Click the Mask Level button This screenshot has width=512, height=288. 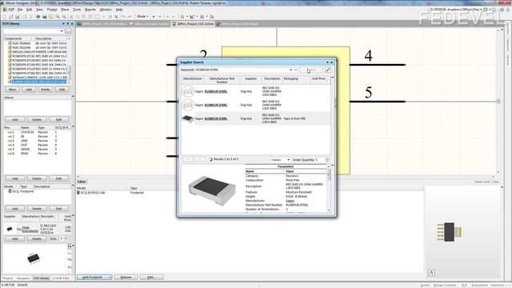[x=482, y=182]
